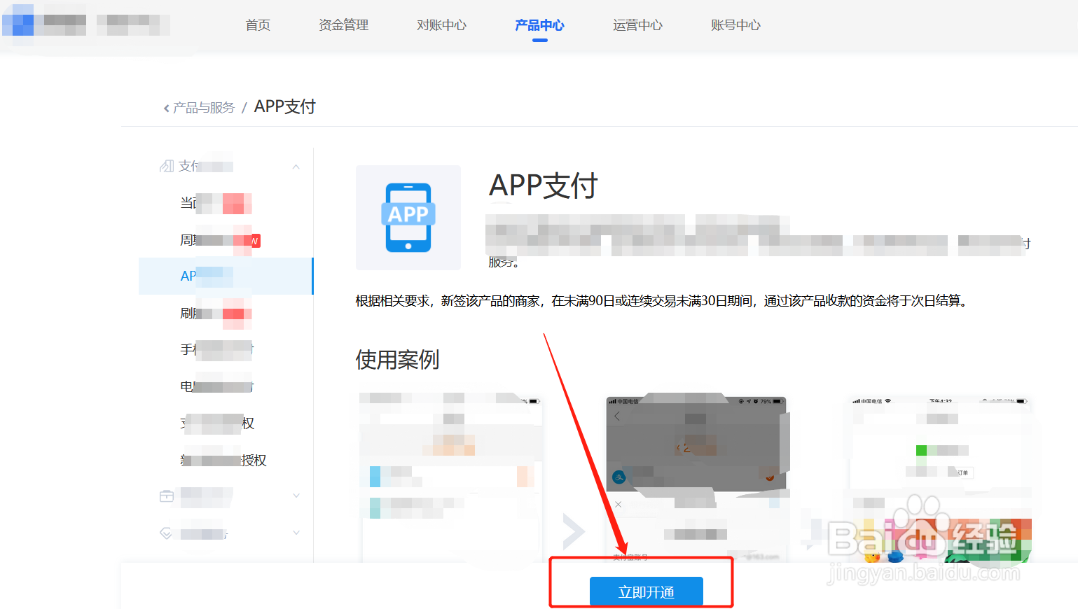Click the 使用案例 section heading
1078x609 pixels.
[x=397, y=360]
